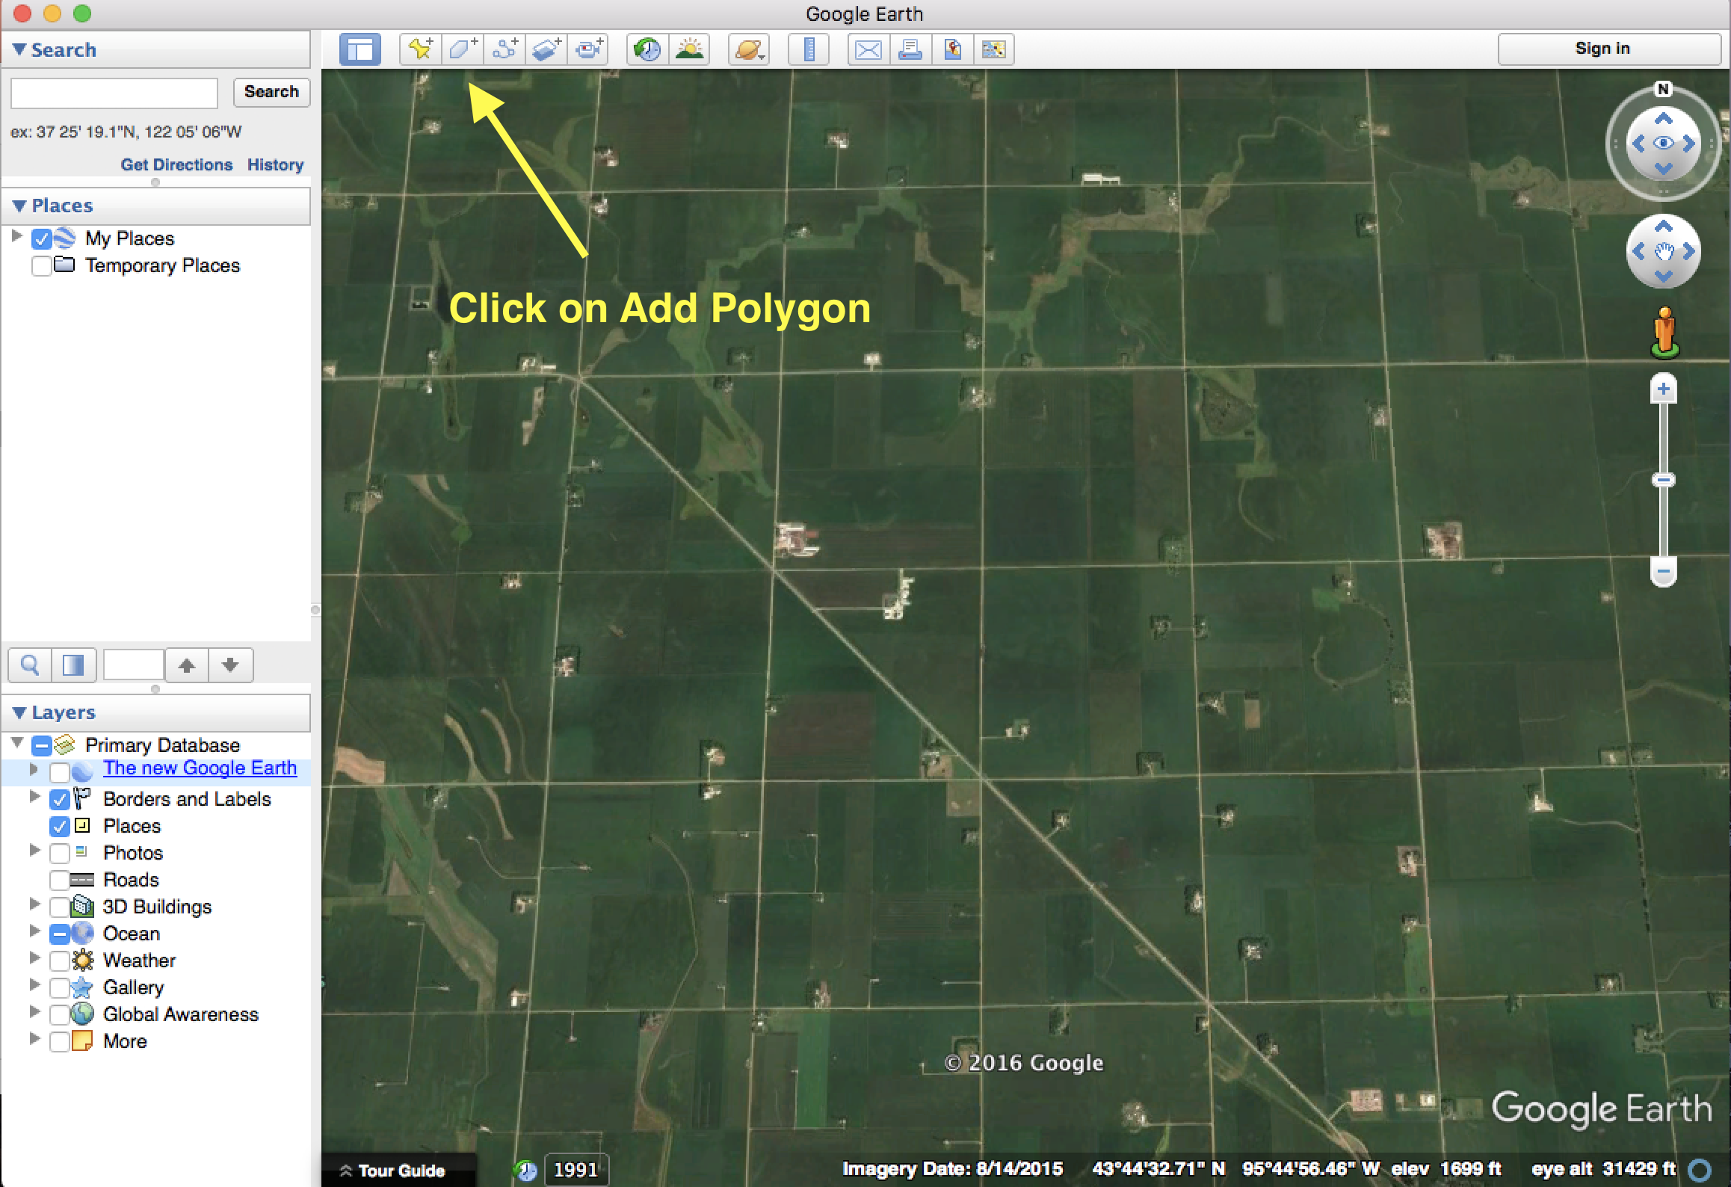This screenshot has height=1187, width=1731.
Task: Click the Show Sunlight tool icon
Action: point(688,50)
